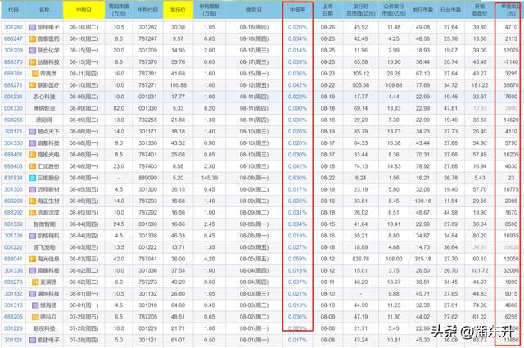The height and width of the screenshot is (348, 524).
Task: Click the 行业市盈 column header
Action: 450,10
